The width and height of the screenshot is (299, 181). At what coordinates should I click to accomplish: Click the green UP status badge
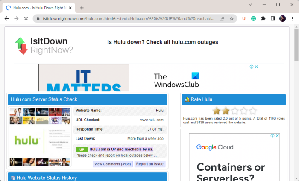click(x=82, y=149)
